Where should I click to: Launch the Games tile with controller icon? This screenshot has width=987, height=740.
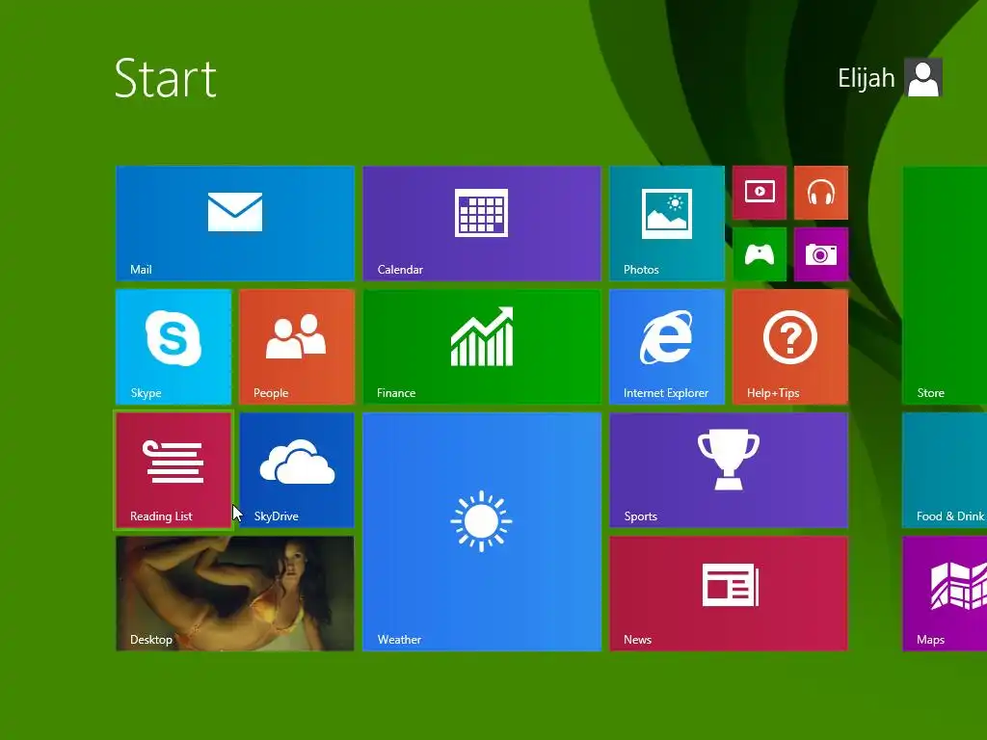coord(760,254)
